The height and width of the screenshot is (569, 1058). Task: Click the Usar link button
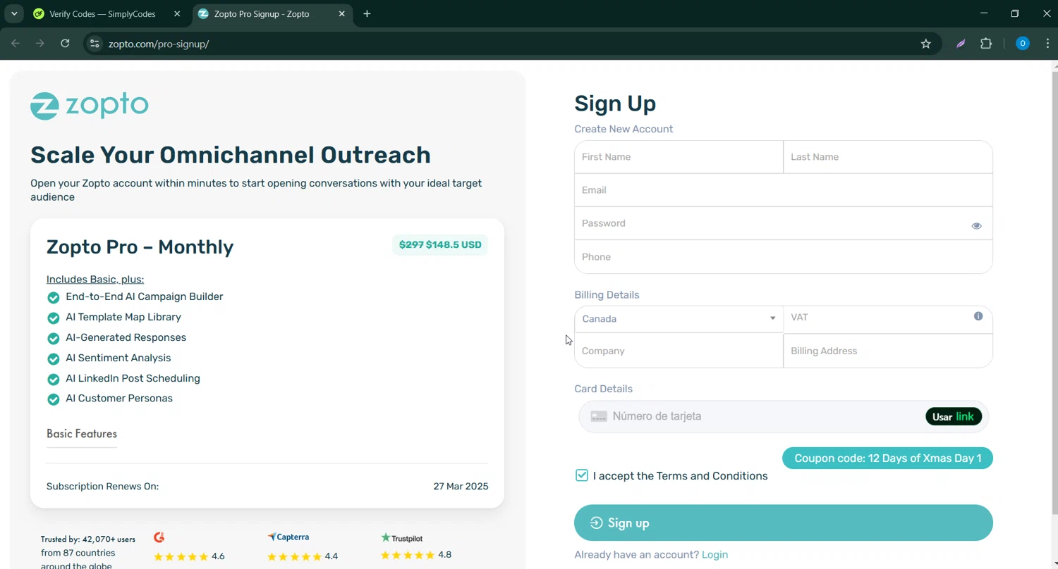click(x=954, y=417)
